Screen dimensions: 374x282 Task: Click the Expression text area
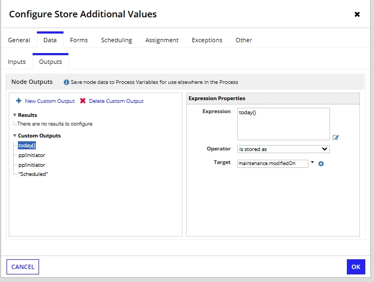point(283,124)
